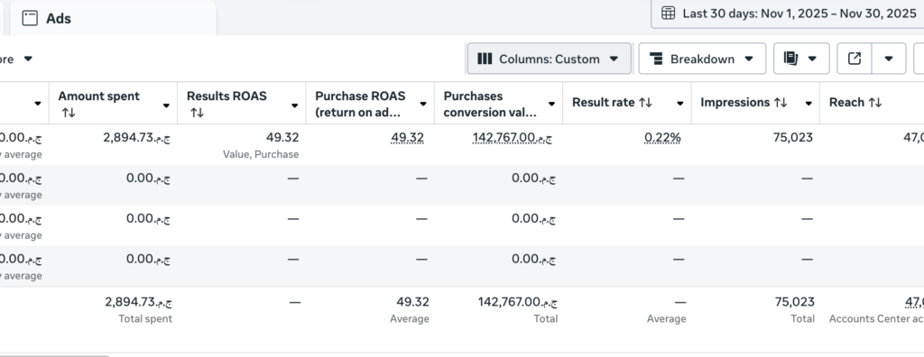Image resolution: width=924 pixels, height=357 pixels.
Task: Click the Ads tab window icon
Action: point(30,18)
